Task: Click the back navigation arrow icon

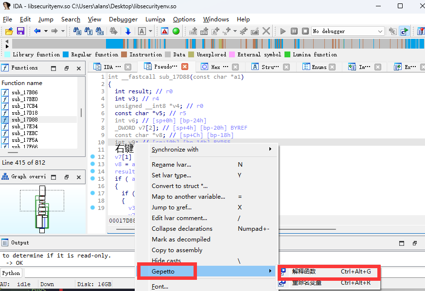Action: point(37,31)
